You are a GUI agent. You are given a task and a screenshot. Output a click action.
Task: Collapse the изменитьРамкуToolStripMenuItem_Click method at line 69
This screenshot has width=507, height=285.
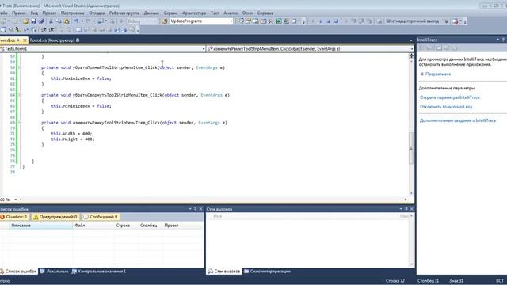pyautogui.click(x=20, y=123)
